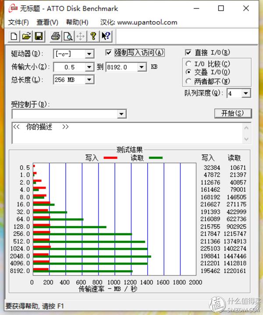The width and height of the screenshot is (263, 315).
Task: Click the 读取 results column header
Action: click(234, 158)
